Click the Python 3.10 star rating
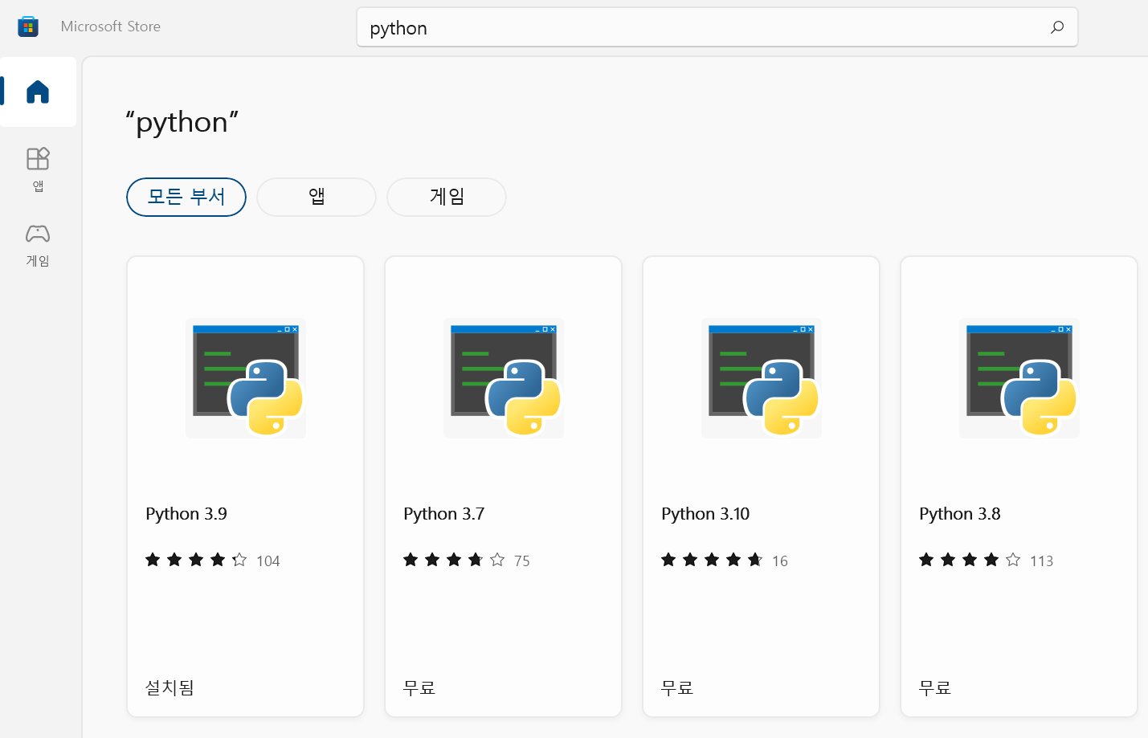 pos(712,560)
